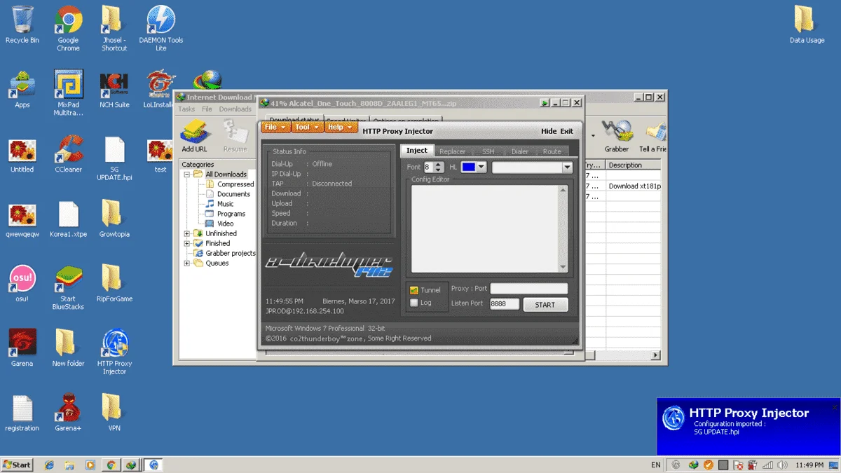841x473 pixels.
Task: Click the EN language indicator on taskbar
Action: click(x=656, y=465)
